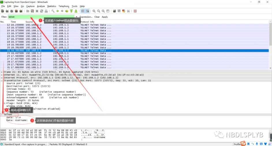
Task: Toggle auto scroll during live capture
Action: click(87, 11)
